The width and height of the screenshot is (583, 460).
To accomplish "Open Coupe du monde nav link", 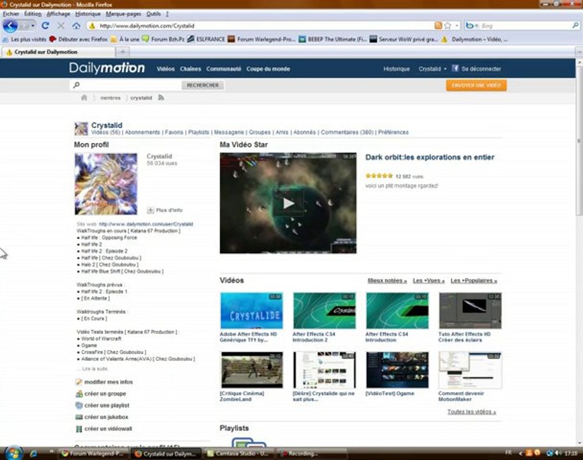I will point(268,69).
